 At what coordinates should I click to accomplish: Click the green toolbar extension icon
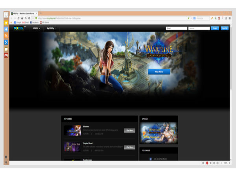pyautogui.click(x=216, y=18)
